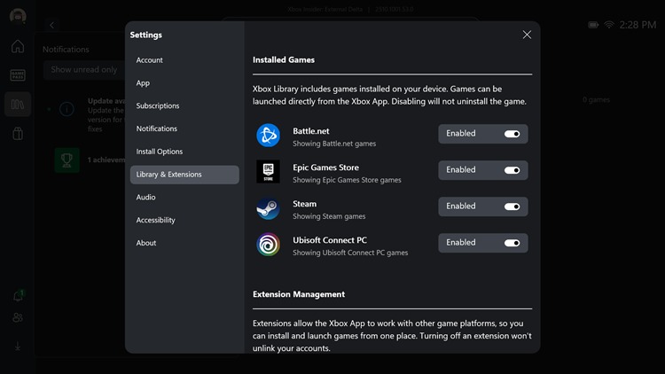The width and height of the screenshot is (665, 374).
Task: Open the notifications bell icon
Action: 18,295
